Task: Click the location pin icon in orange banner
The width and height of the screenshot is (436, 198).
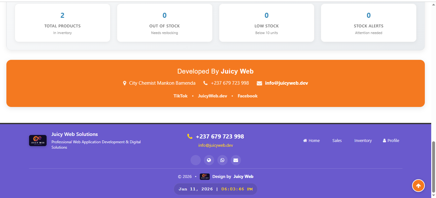Action: [x=124, y=83]
